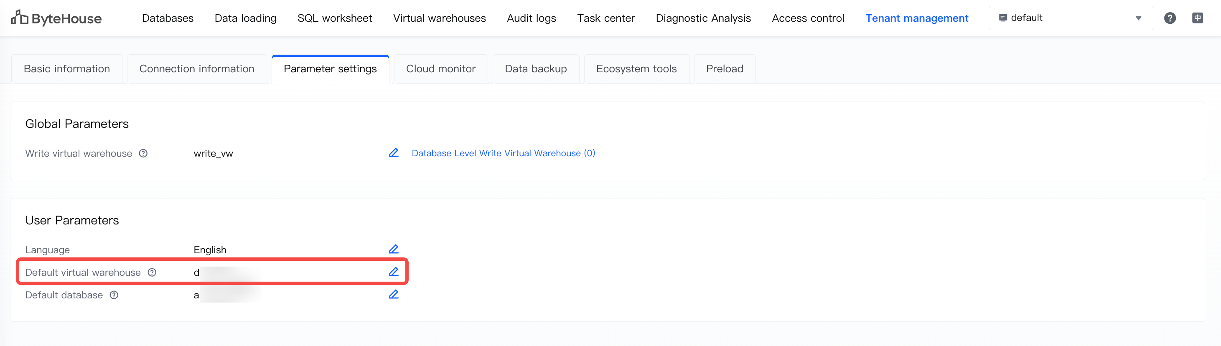Switch interface language with the top-right icon
The width and height of the screenshot is (1221, 346).
(1197, 18)
